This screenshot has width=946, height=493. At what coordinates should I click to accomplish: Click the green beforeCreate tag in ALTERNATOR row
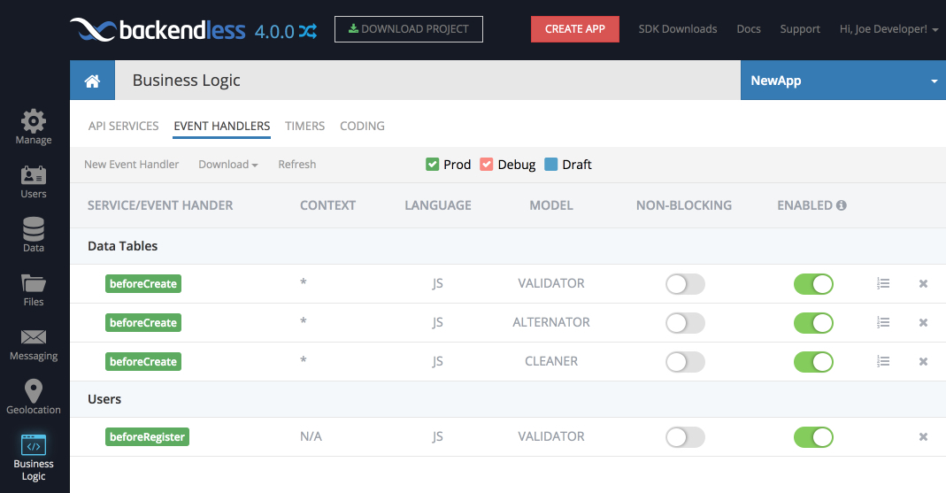pyautogui.click(x=143, y=323)
